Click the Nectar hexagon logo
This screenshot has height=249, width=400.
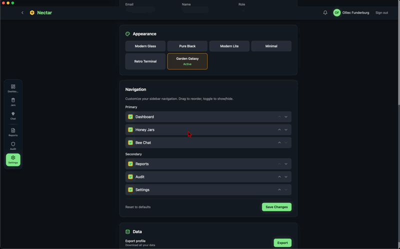coord(32,12)
